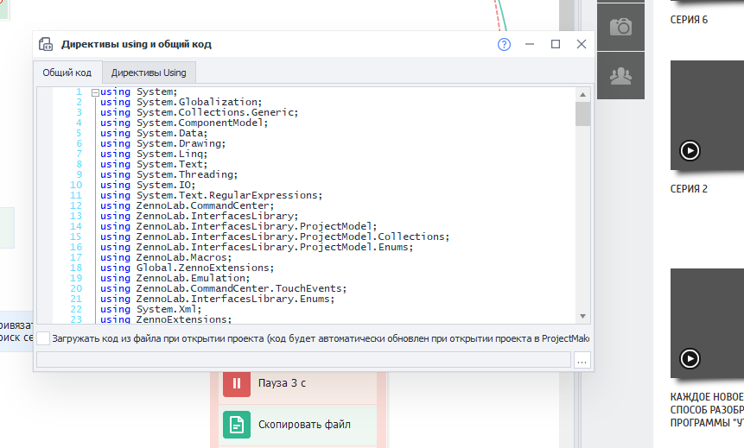The width and height of the screenshot is (744, 448).
Task: Click the СЕРИЯ 2 video title
Action: [689, 189]
